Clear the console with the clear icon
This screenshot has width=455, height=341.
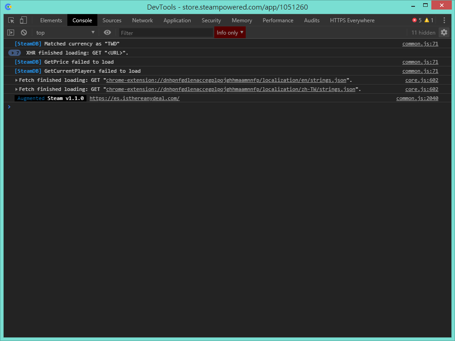tap(24, 32)
